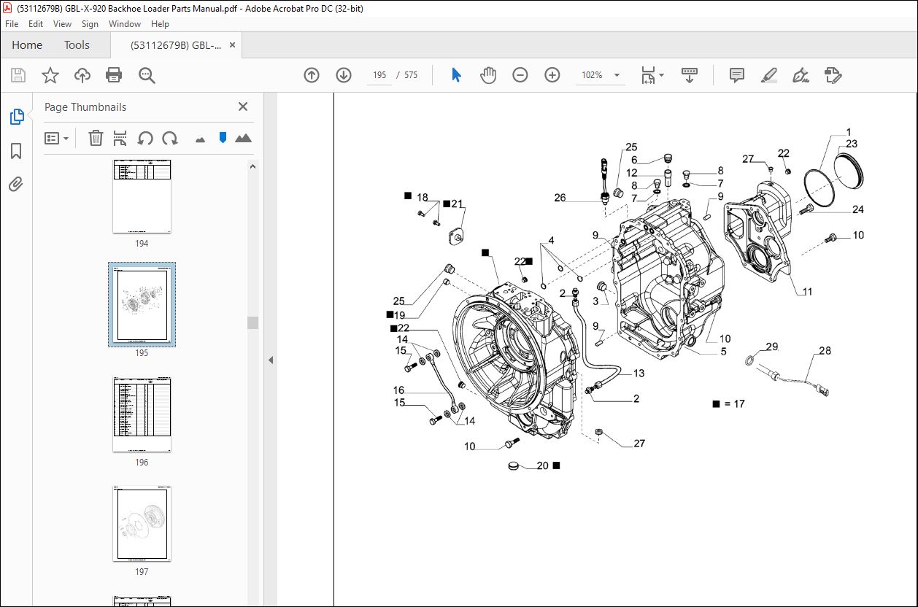The image size is (918, 607).
Task: Open the Page Thumbnails sidebar panel
Action: pos(16,117)
